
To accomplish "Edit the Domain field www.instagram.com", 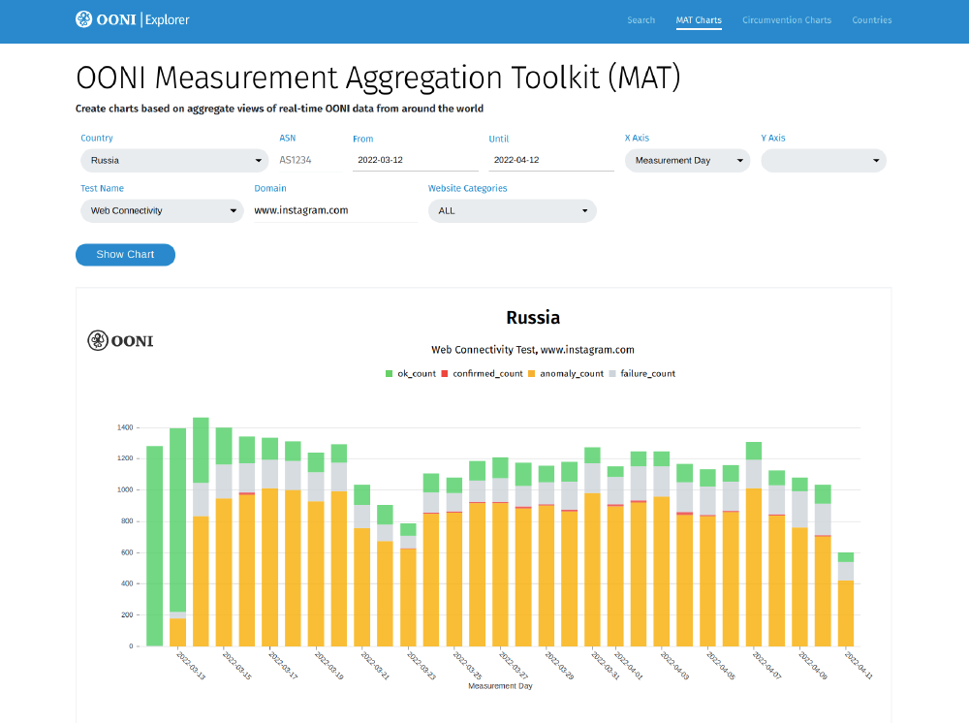I will tap(335, 210).
